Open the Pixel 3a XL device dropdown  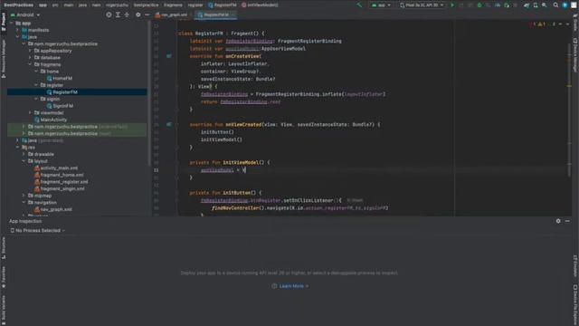coord(422,5)
